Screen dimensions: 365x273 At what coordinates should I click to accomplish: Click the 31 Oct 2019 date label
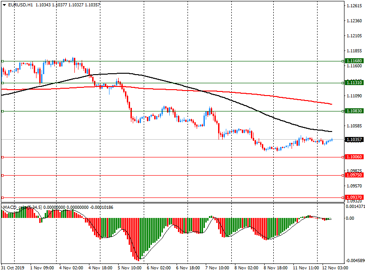pyautogui.click(x=14, y=268)
